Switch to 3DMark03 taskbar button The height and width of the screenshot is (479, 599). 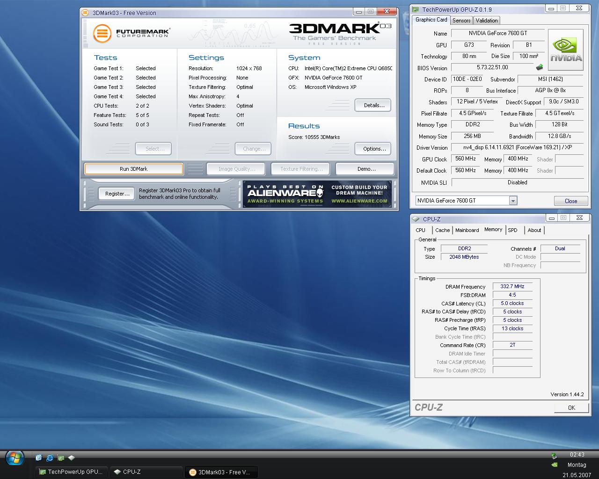pos(221,472)
